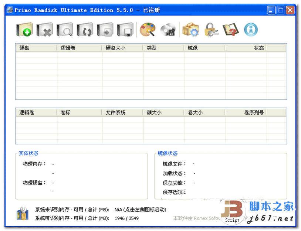Minimize the Primo Ramdisk window

point(271,10)
